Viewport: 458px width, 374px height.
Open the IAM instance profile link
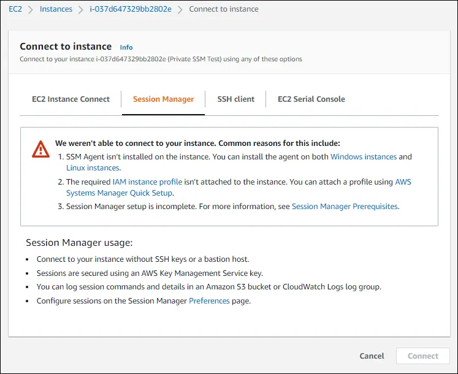147,182
